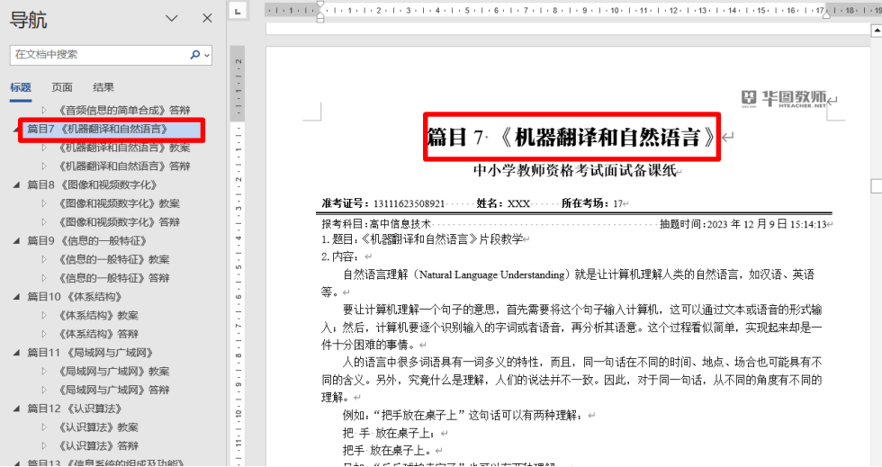Select the 标题 tab in navigation
This screenshot has width=882, height=467.
point(21,87)
